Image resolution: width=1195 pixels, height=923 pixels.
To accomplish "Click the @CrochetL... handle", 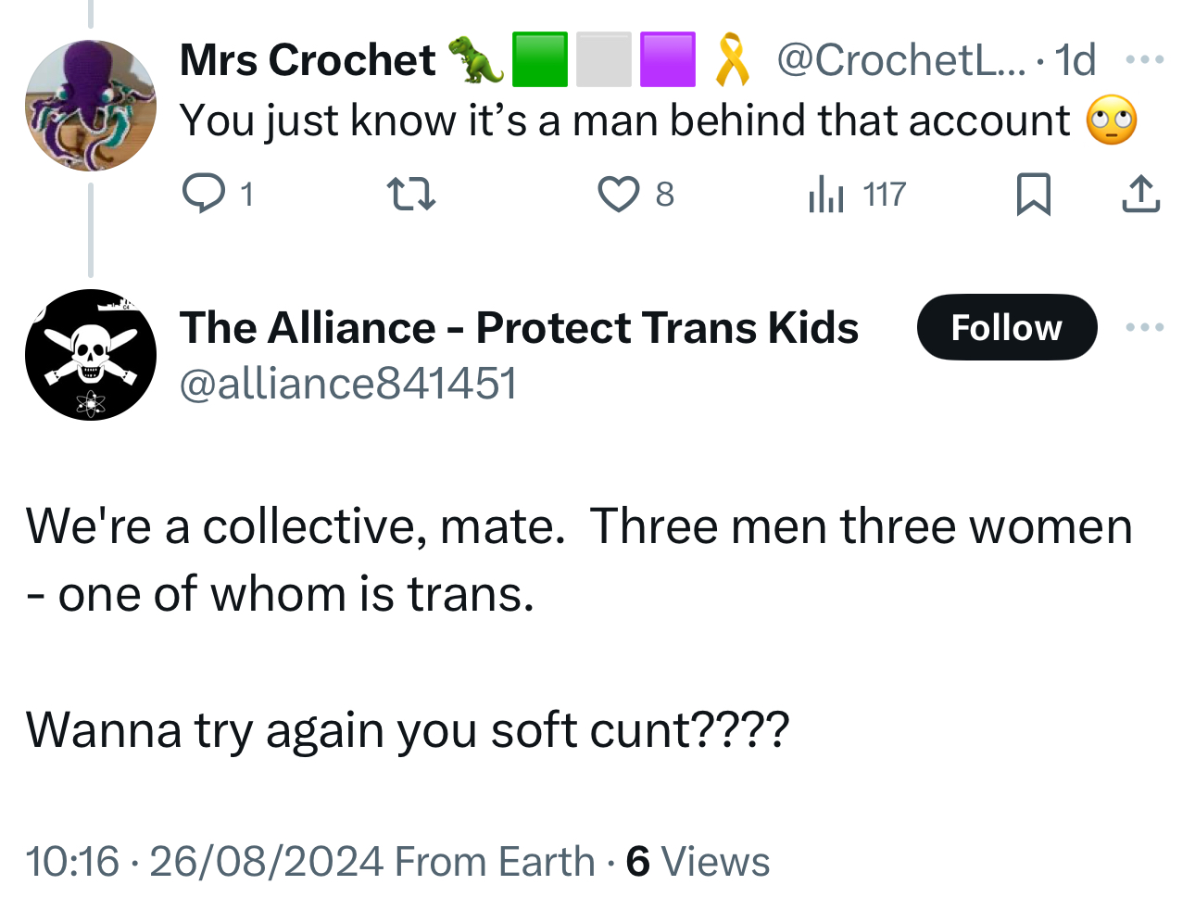I will 899,60.
